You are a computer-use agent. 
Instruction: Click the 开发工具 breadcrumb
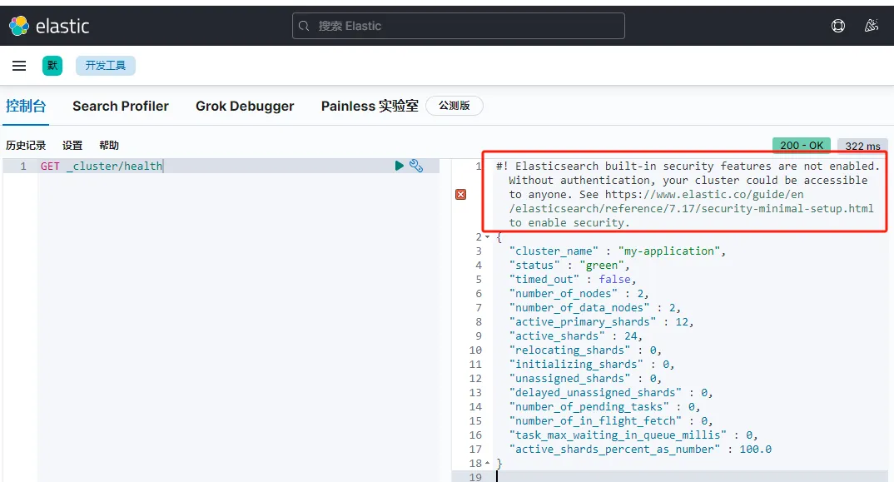(x=106, y=66)
